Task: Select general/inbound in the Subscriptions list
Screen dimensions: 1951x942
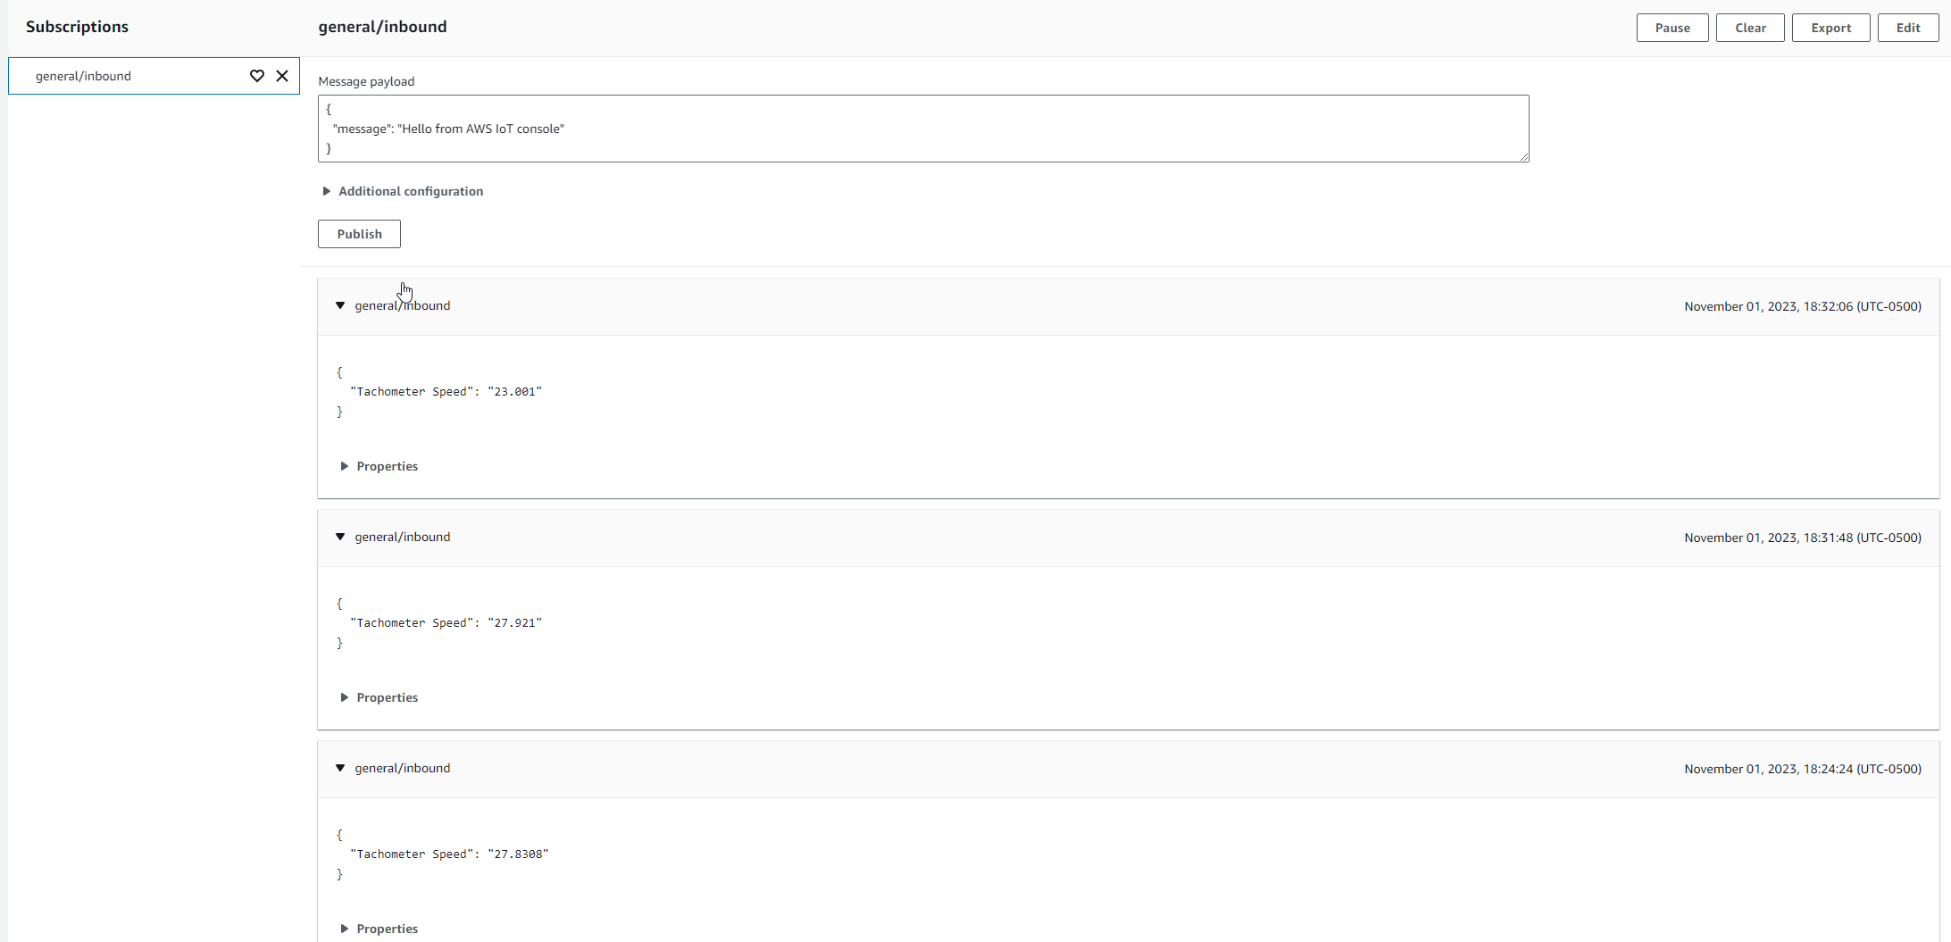Action: (x=84, y=76)
